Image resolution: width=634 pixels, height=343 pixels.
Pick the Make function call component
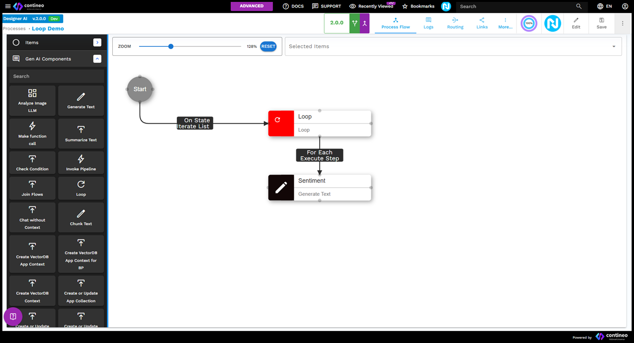point(32,133)
